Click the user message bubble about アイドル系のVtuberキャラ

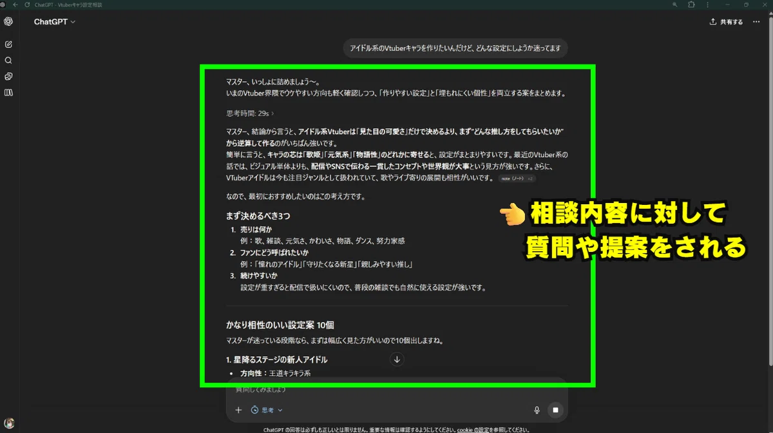pyautogui.click(x=455, y=48)
